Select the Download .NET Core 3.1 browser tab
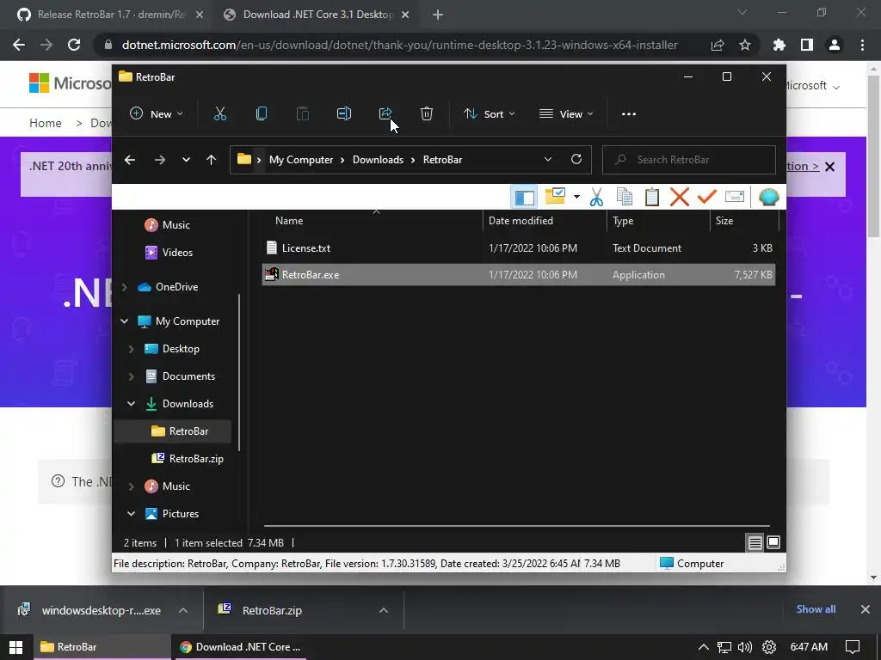The image size is (881, 660). 317,15
